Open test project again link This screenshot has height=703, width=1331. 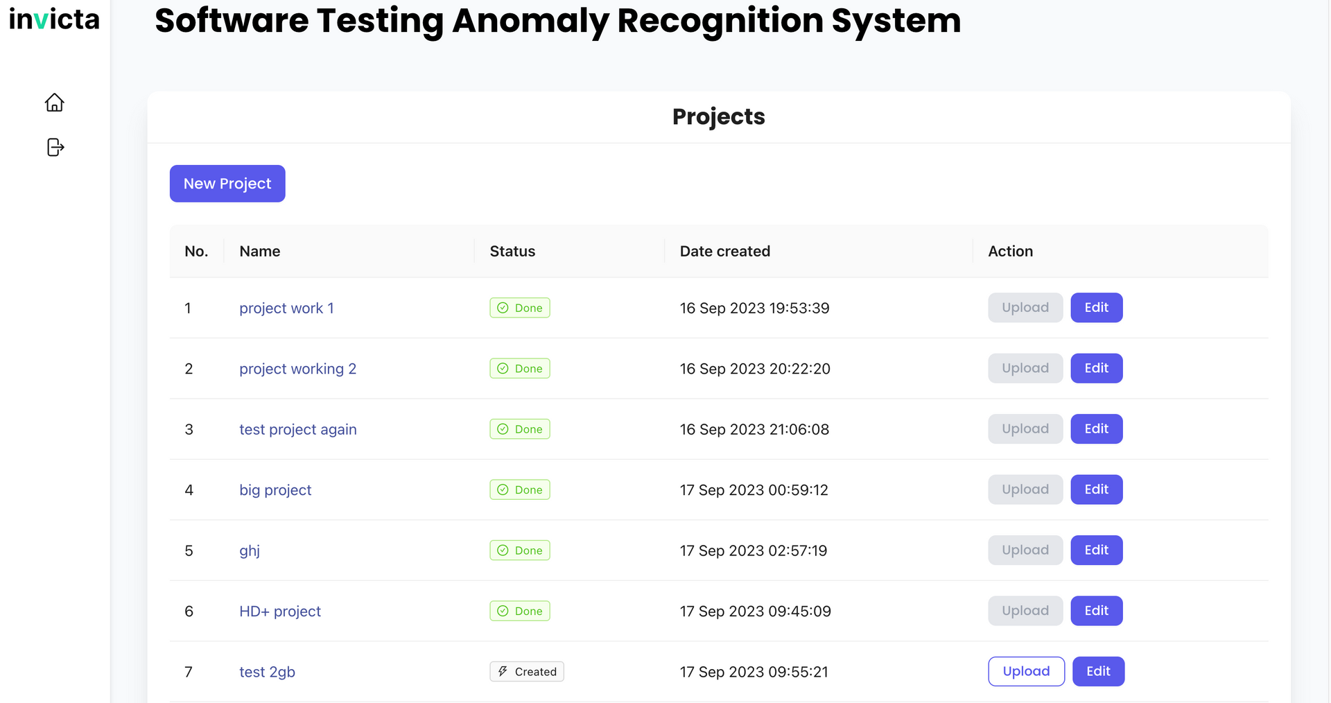pos(298,430)
